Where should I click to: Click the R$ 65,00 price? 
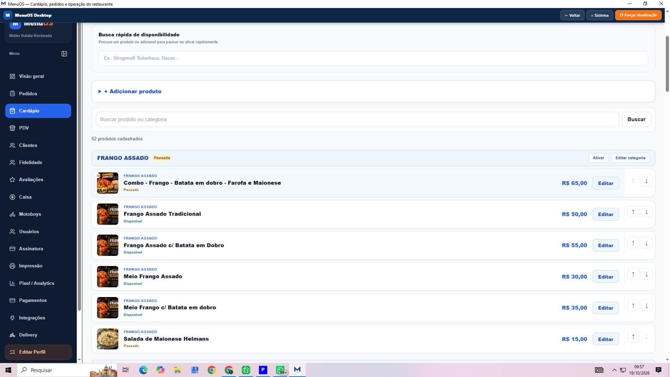tap(574, 183)
